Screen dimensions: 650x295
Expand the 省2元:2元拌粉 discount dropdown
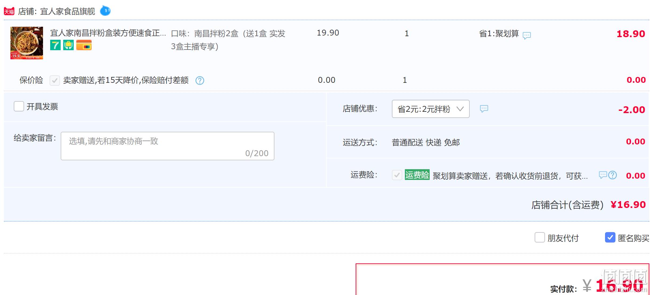click(x=431, y=109)
